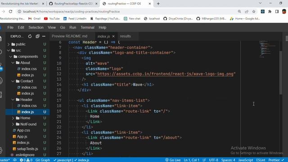Click errors and warnings count indicator
The height and width of the screenshot is (162, 288).
click(26, 160)
